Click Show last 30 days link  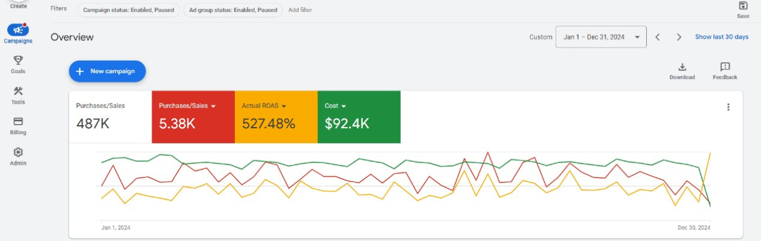click(x=722, y=37)
